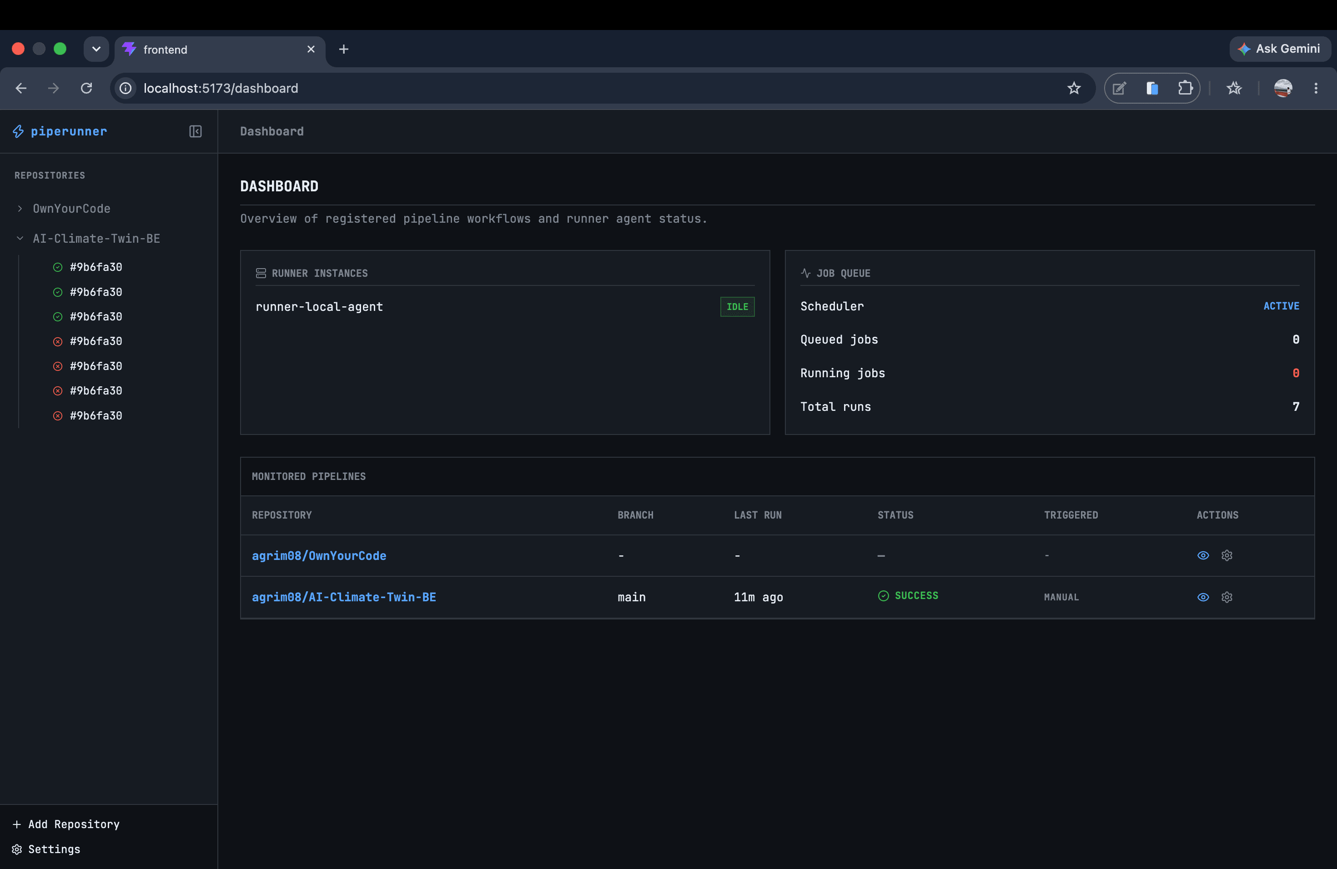Click the Ask Gemini button
Image resolution: width=1337 pixels, height=869 pixels.
tap(1280, 49)
